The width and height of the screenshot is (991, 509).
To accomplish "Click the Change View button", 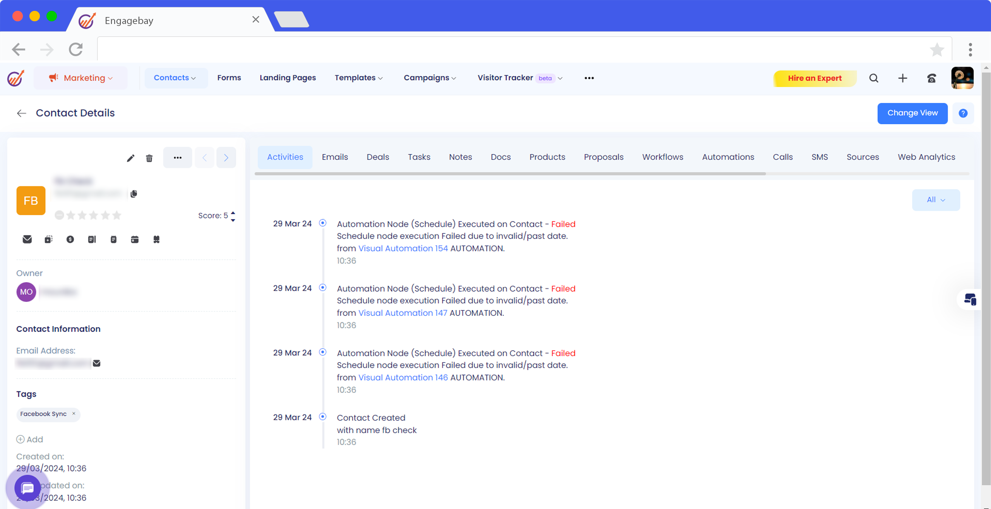I will click(x=912, y=113).
